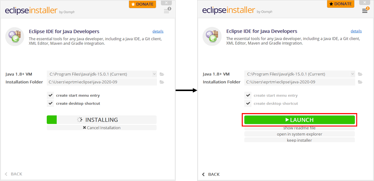Toggle create start menu entry in left window
Image resolution: width=374 pixels, height=181 pixels.
50,96
